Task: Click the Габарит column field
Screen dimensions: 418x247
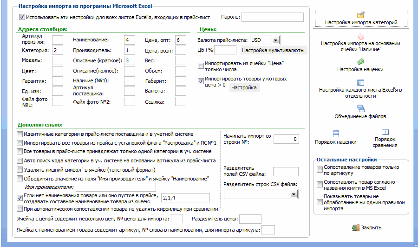Action: pyautogui.click(x=181, y=81)
